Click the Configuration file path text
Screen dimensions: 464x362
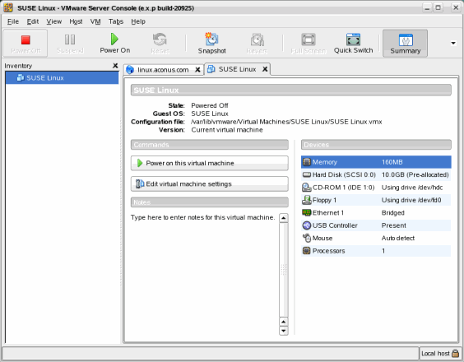pos(286,122)
